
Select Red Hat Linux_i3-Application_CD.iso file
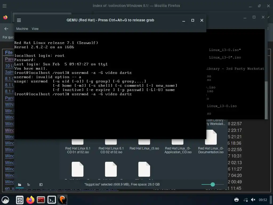point(178,147)
